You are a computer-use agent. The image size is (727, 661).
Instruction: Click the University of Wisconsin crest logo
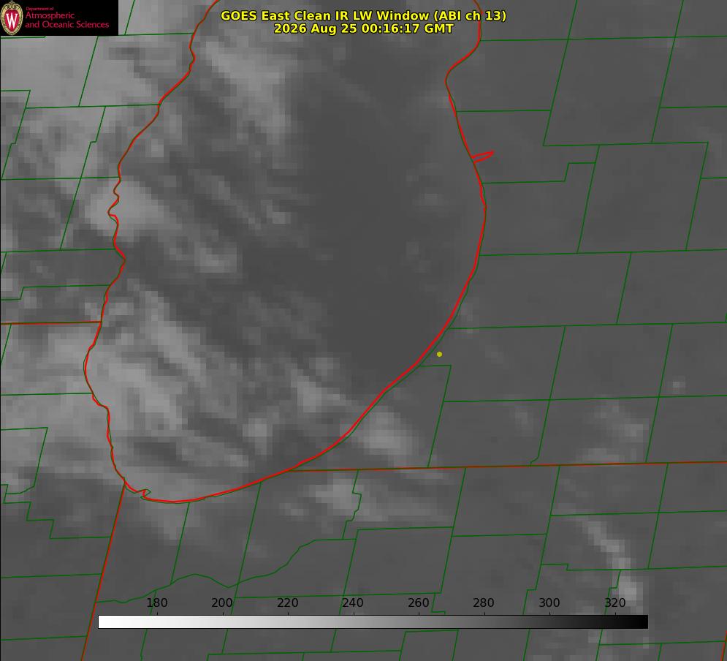[12, 18]
